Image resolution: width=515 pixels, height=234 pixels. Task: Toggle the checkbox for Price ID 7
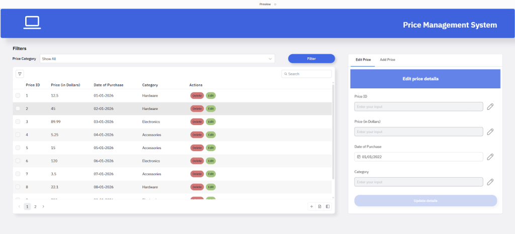coord(18,174)
